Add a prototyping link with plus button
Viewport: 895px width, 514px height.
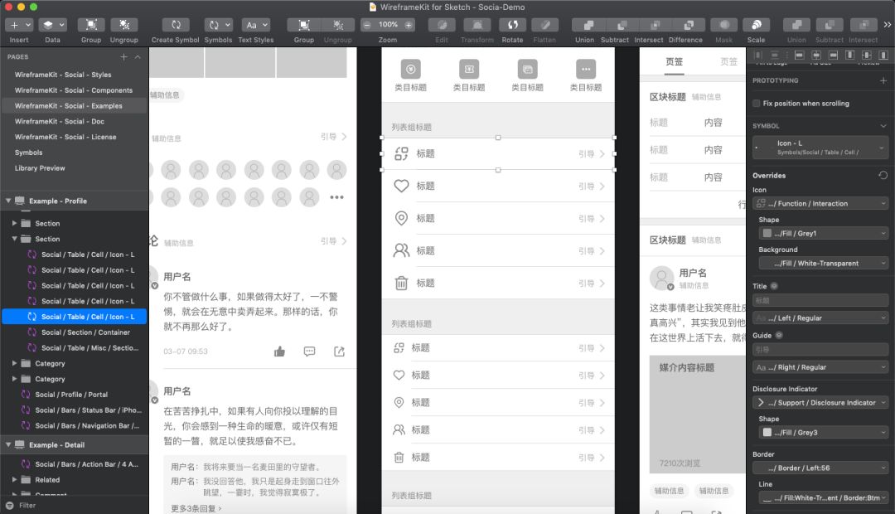coord(883,80)
